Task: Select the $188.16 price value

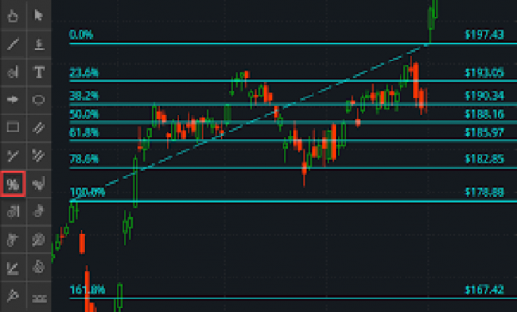Action: click(x=485, y=114)
